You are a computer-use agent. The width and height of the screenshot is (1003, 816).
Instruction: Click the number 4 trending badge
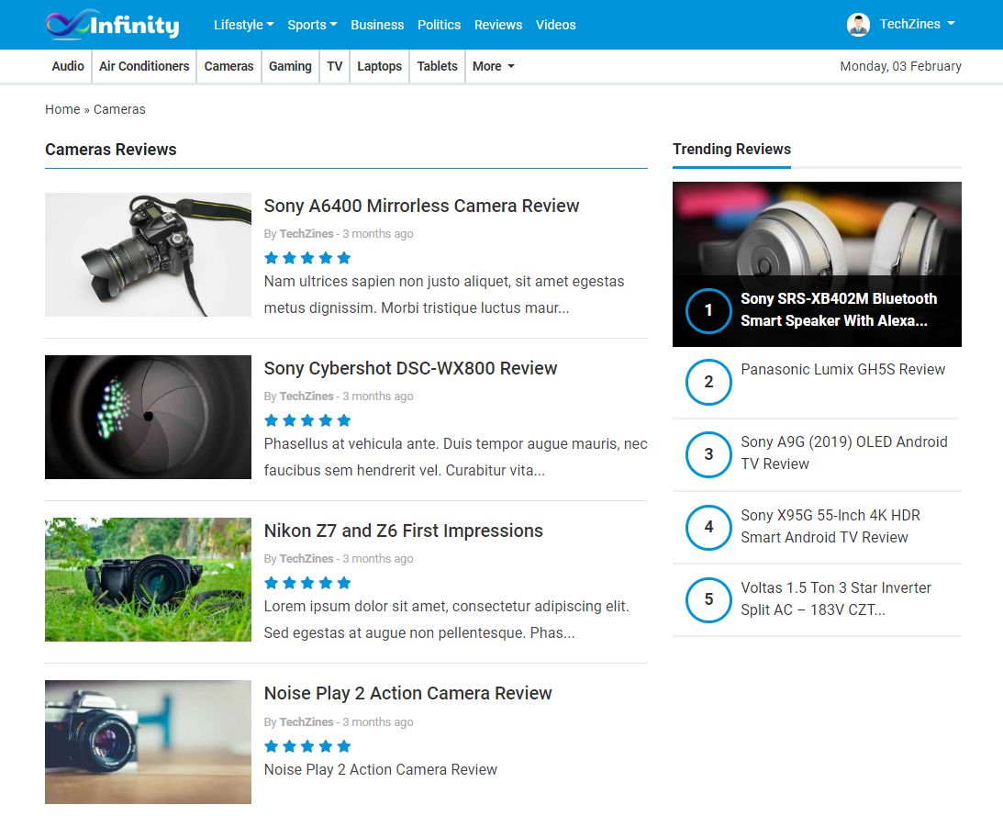708,527
